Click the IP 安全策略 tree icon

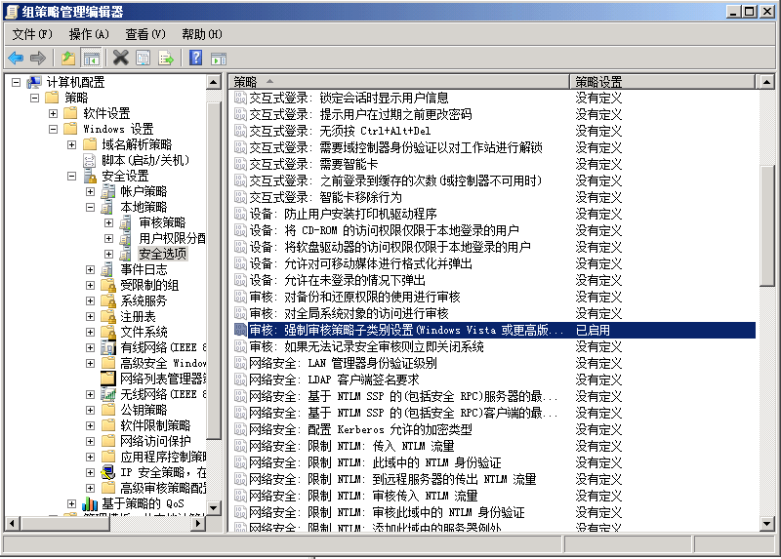pyautogui.click(x=108, y=472)
